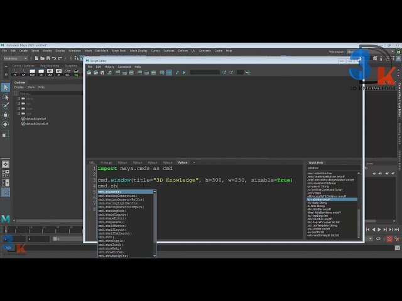Toggle the workspace lock icon
The width and height of the screenshot is (402, 301).
click(x=398, y=51)
